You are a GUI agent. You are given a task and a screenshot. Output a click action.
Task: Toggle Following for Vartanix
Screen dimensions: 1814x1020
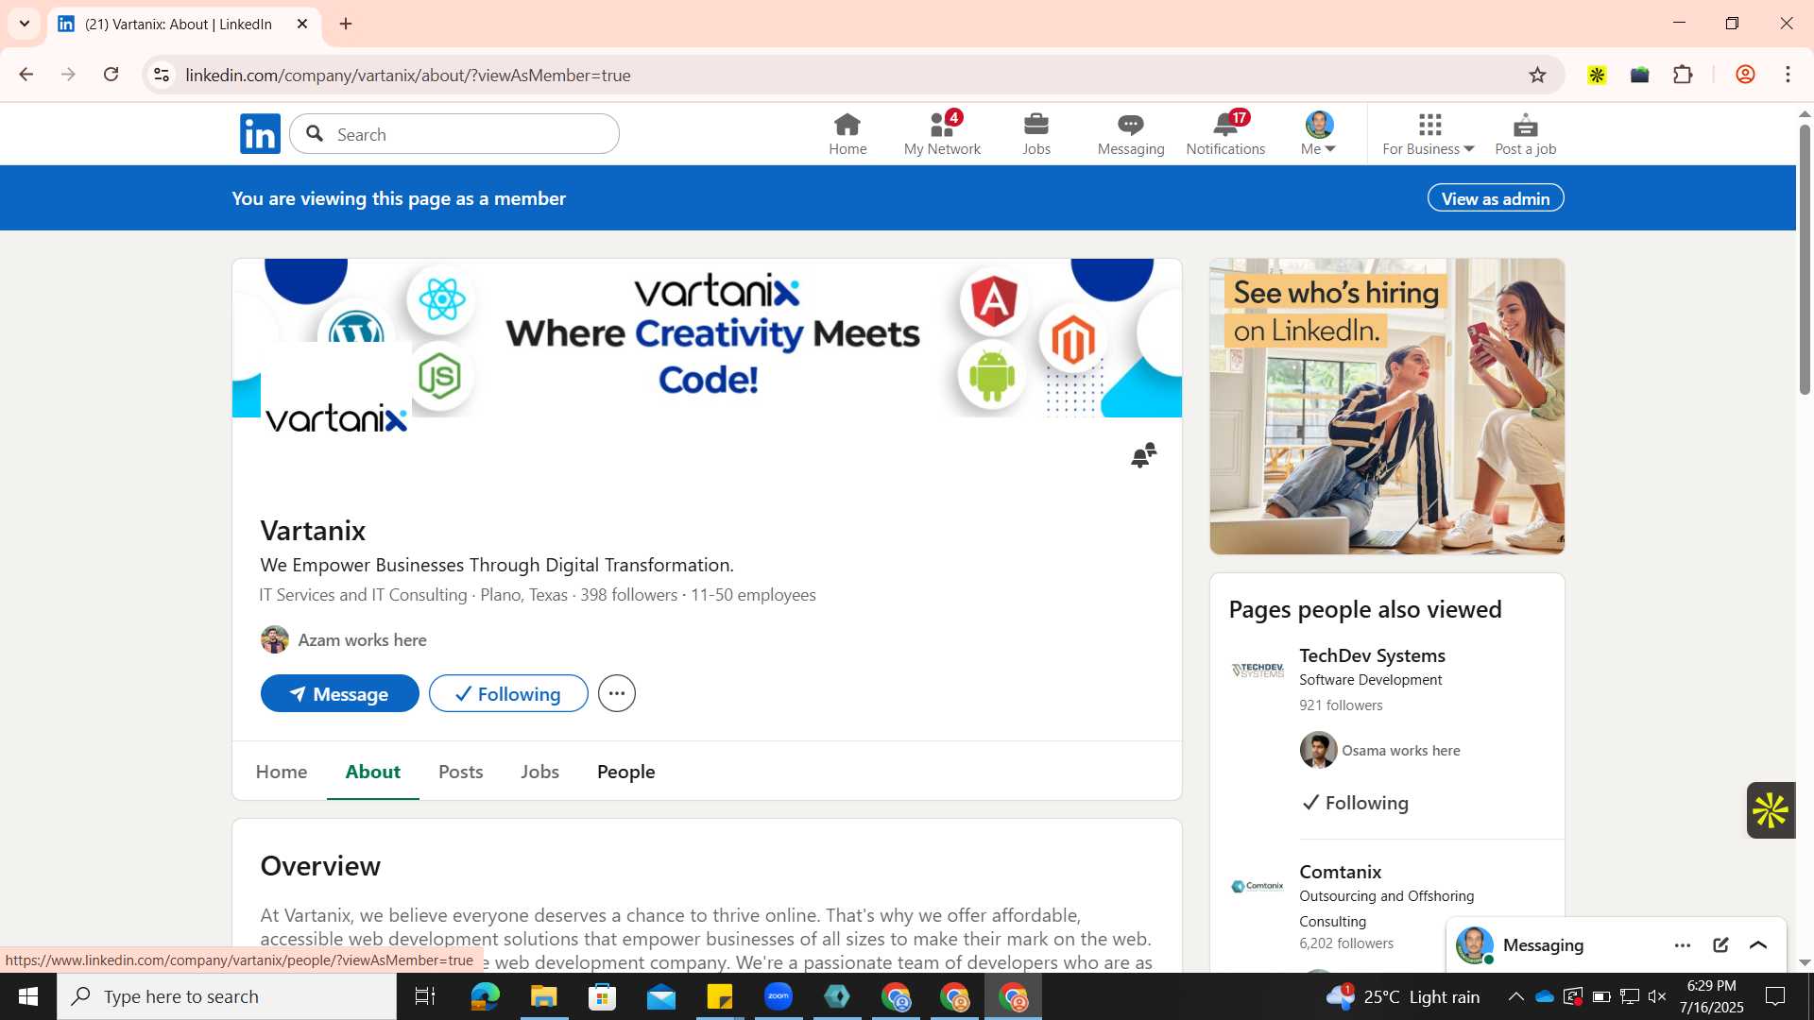[x=508, y=693]
